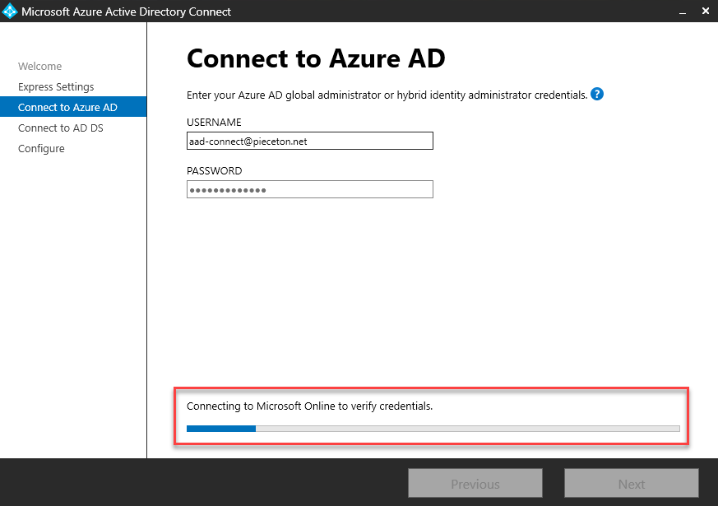Click the credential verification progress bar

(x=433, y=429)
